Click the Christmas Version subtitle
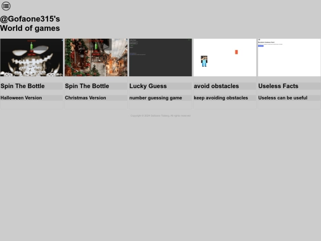This screenshot has width=321, height=241. click(x=86, y=98)
